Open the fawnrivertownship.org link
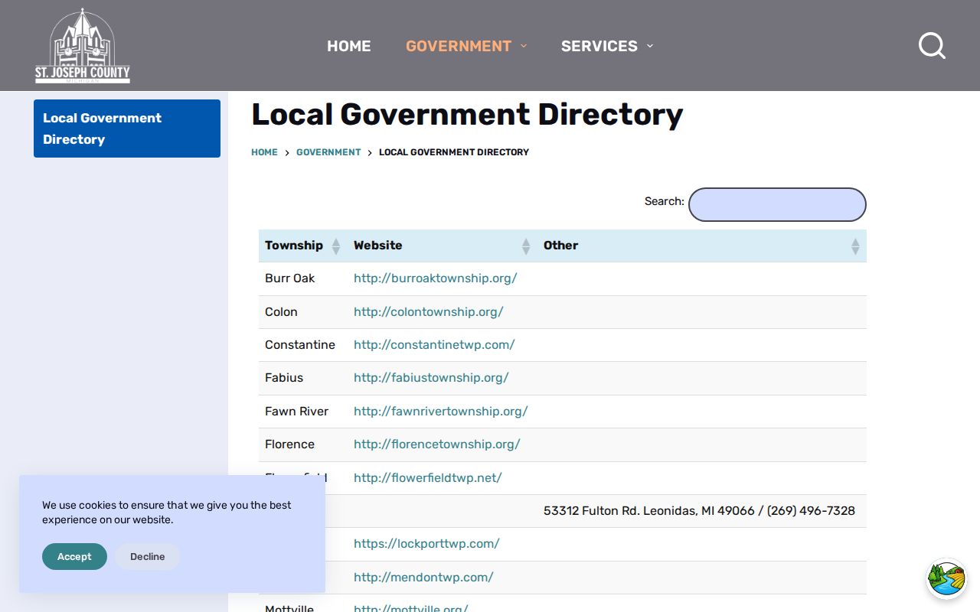Image resolution: width=980 pixels, height=612 pixels. pos(441,411)
